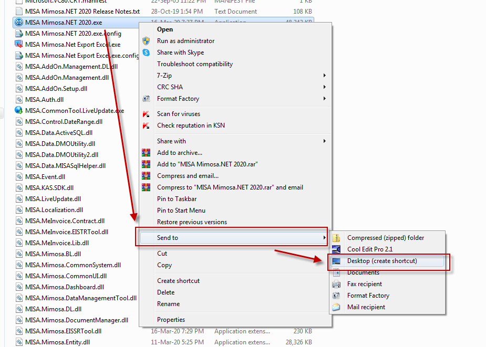The image size is (486, 347).
Task: Click the Documents icon in Send to submenu
Action: (x=336, y=272)
